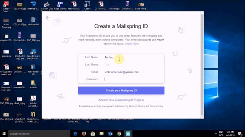Click the Search Windows box
The width and height of the screenshot is (245, 137).
click(39, 134)
